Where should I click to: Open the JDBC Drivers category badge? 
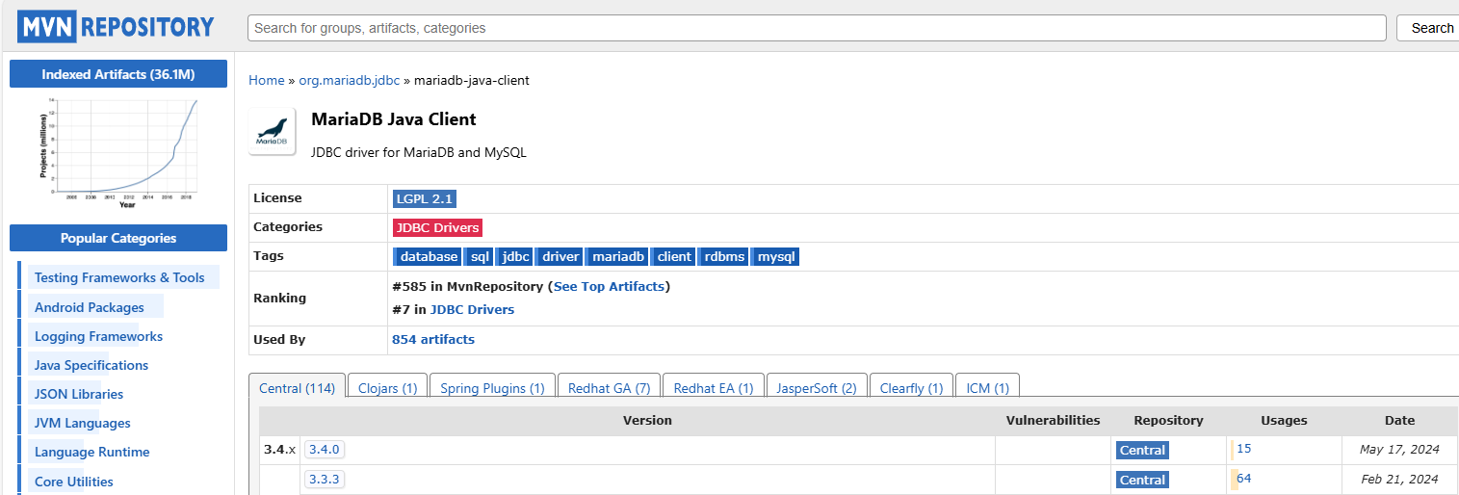pyautogui.click(x=437, y=227)
